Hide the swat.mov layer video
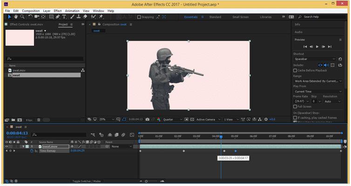351x186 pixels. pyautogui.click(x=7, y=146)
